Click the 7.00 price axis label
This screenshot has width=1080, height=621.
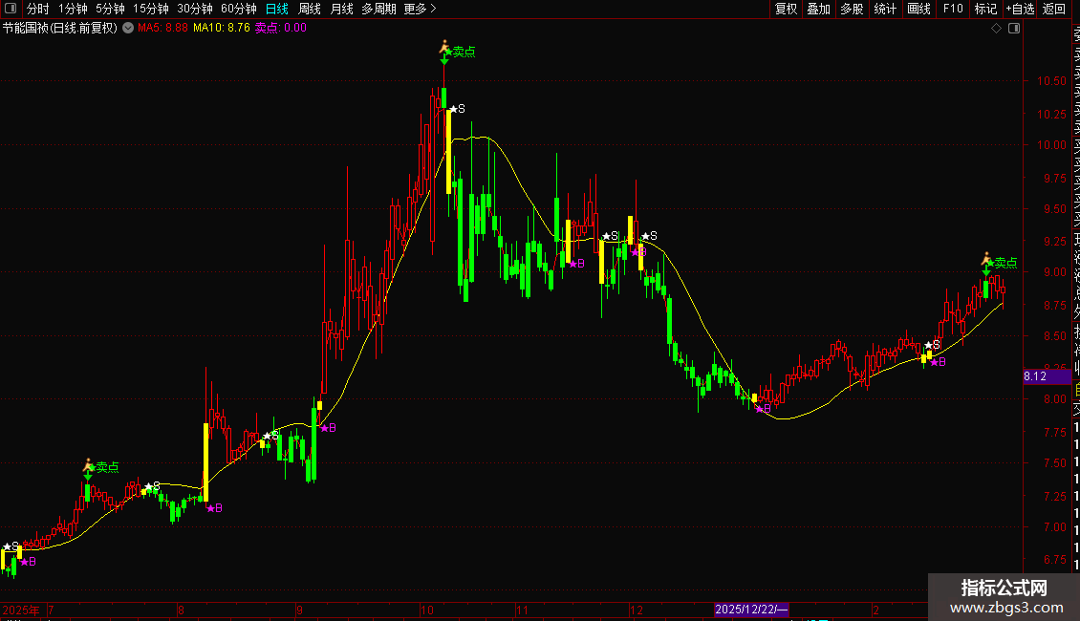(1054, 526)
